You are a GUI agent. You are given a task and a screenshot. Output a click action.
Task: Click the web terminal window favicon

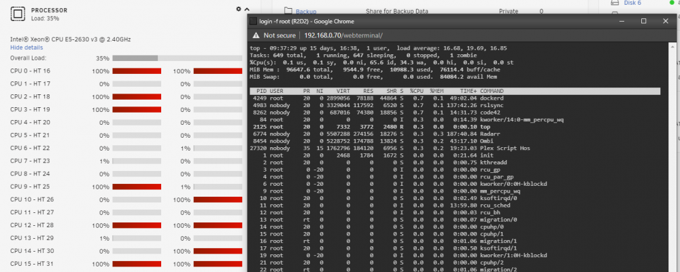(253, 21)
